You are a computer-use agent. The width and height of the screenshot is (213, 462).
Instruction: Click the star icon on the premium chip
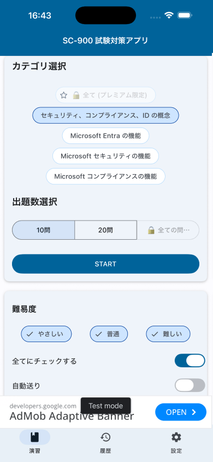coord(63,95)
